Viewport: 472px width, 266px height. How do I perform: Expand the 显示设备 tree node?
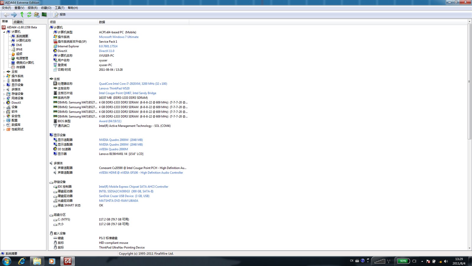click(x=4, y=85)
